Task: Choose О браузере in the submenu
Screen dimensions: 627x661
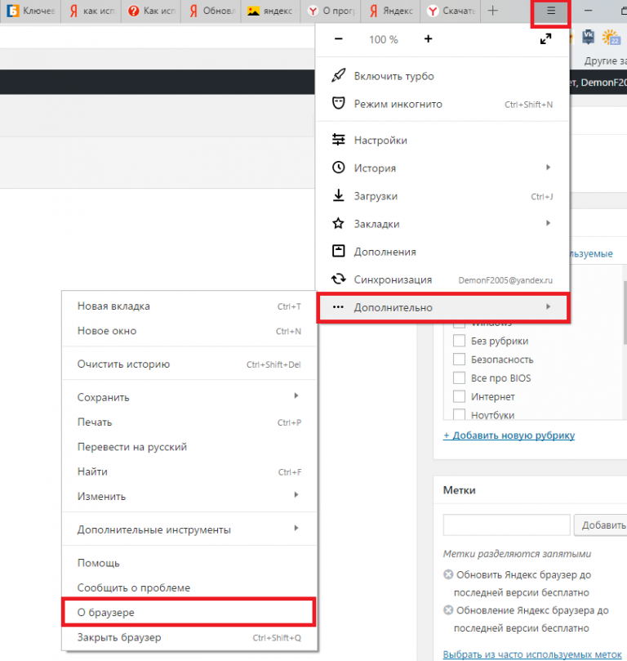Action: [x=189, y=612]
